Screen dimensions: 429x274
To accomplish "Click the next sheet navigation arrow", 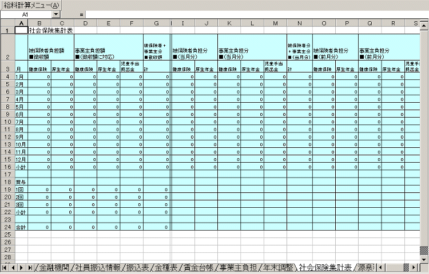I will tap(22, 267).
